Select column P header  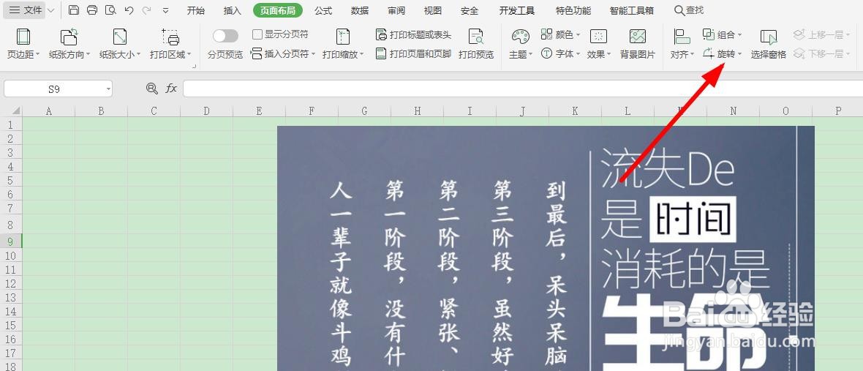[x=838, y=111]
